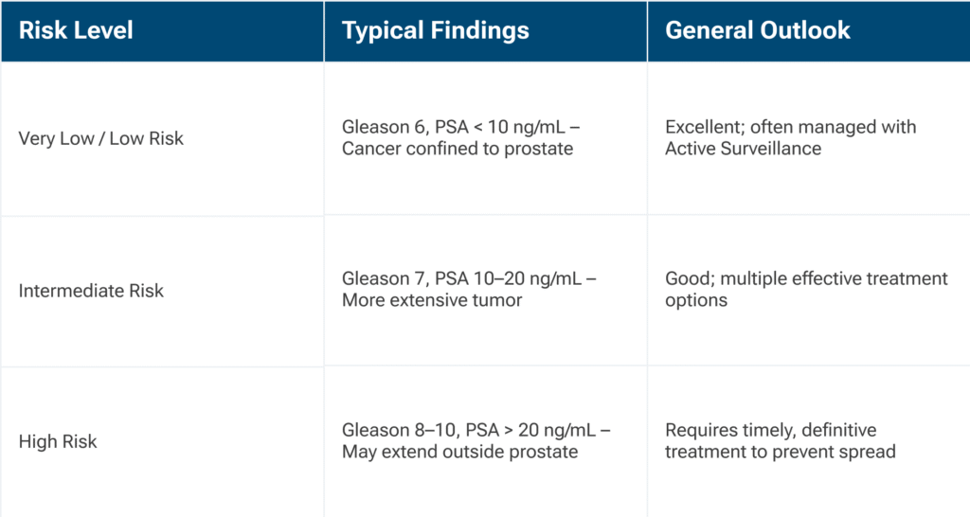Image resolution: width=970 pixels, height=517 pixels.
Task: Select the "Active Surveillance" text
Action: point(744,149)
